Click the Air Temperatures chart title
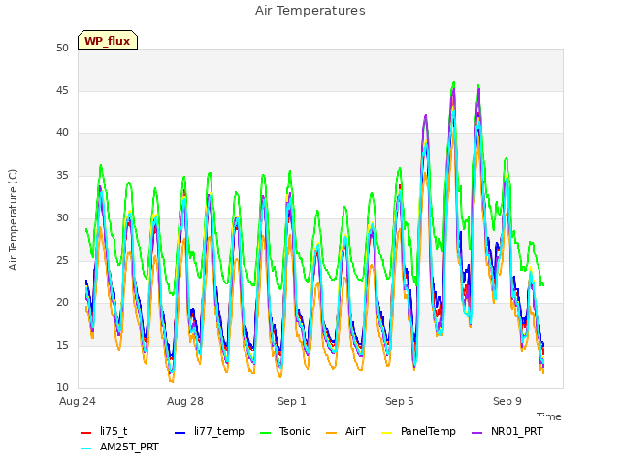 click(310, 11)
